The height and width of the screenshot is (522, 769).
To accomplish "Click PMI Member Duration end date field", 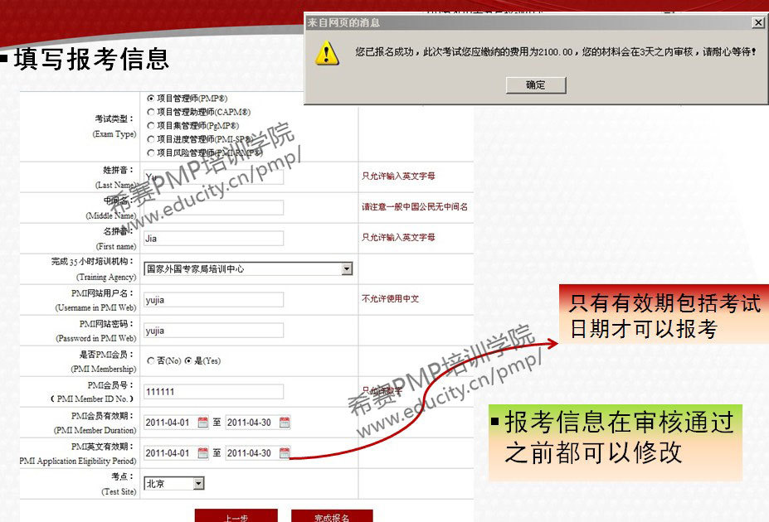I will click(x=251, y=422).
